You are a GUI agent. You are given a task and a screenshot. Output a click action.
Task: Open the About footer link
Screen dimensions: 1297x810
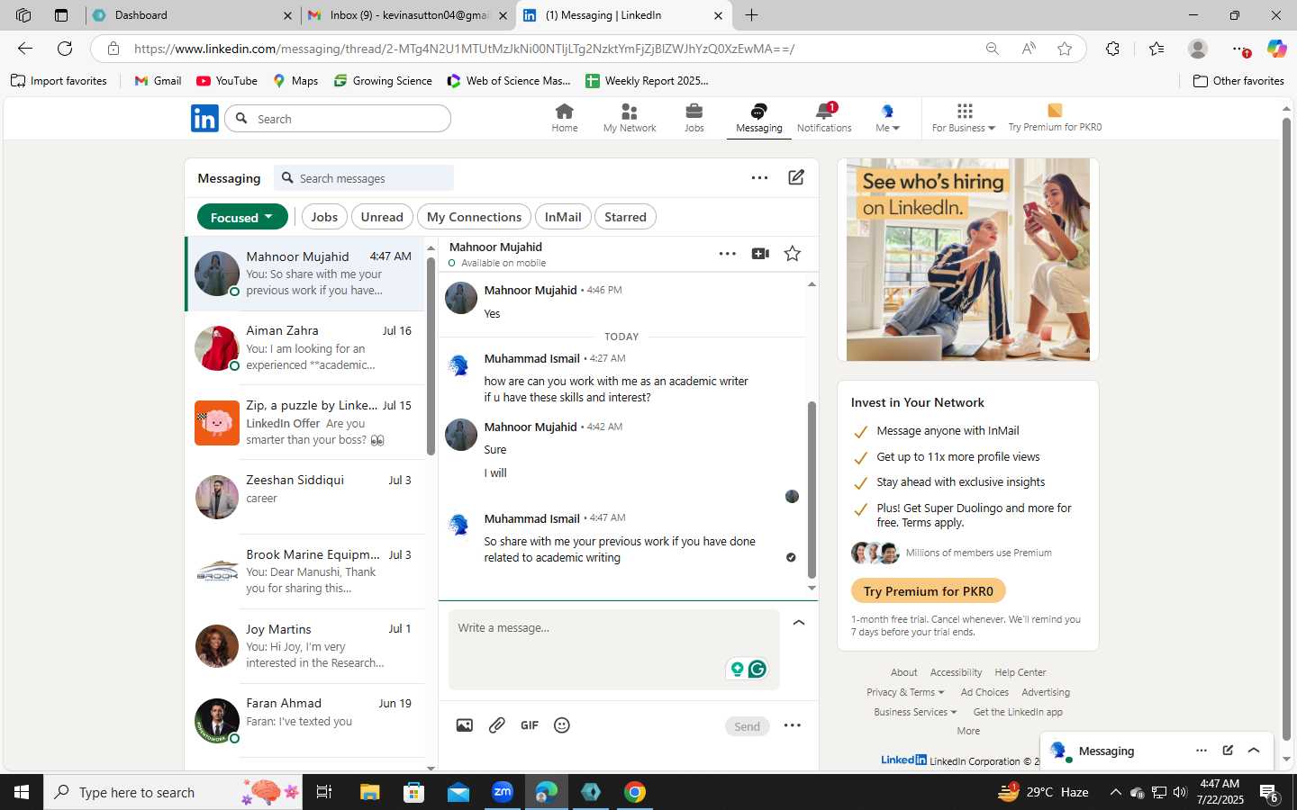pyautogui.click(x=903, y=672)
